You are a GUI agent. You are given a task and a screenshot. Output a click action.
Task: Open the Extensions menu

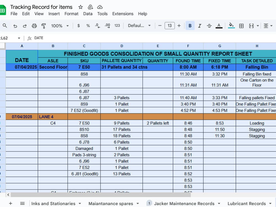pos(123,14)
